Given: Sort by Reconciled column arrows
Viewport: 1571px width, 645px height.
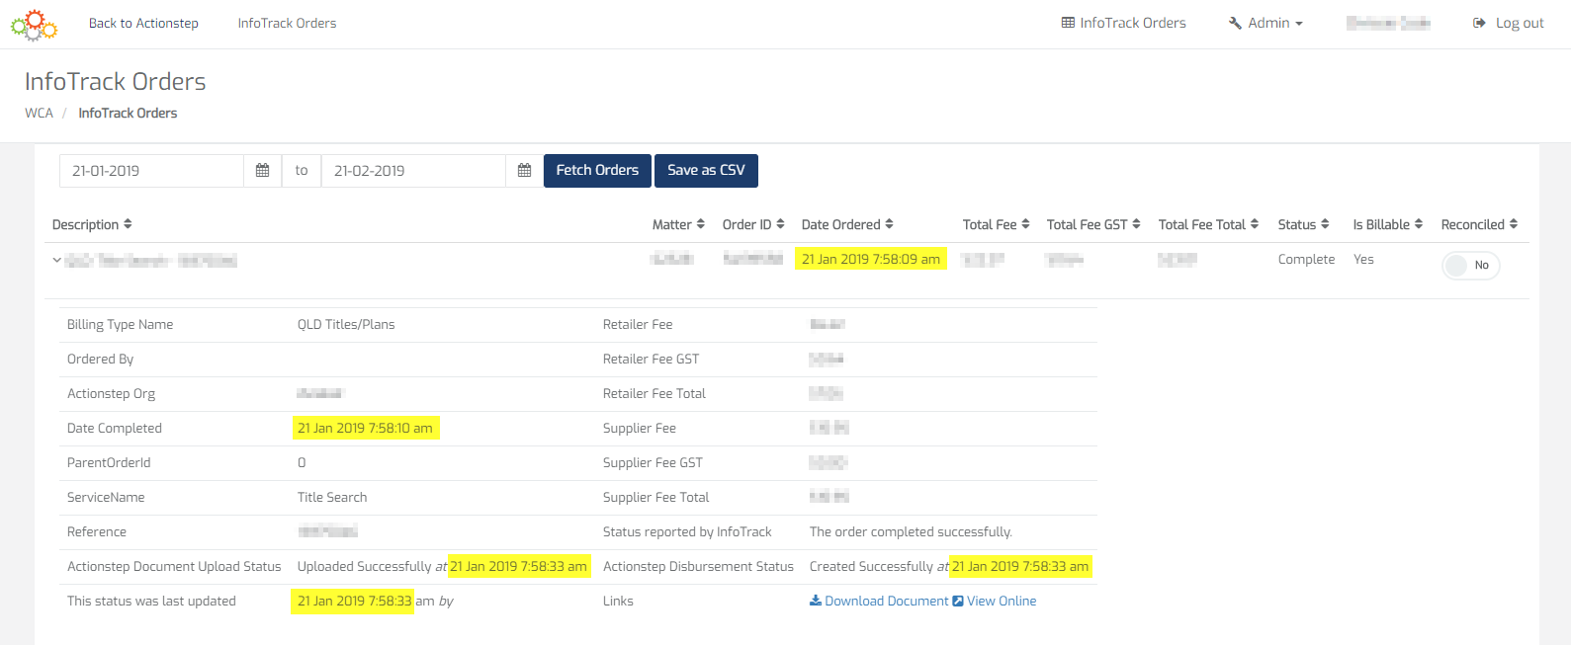Looking at the screenshot, I should (1514, 224).
